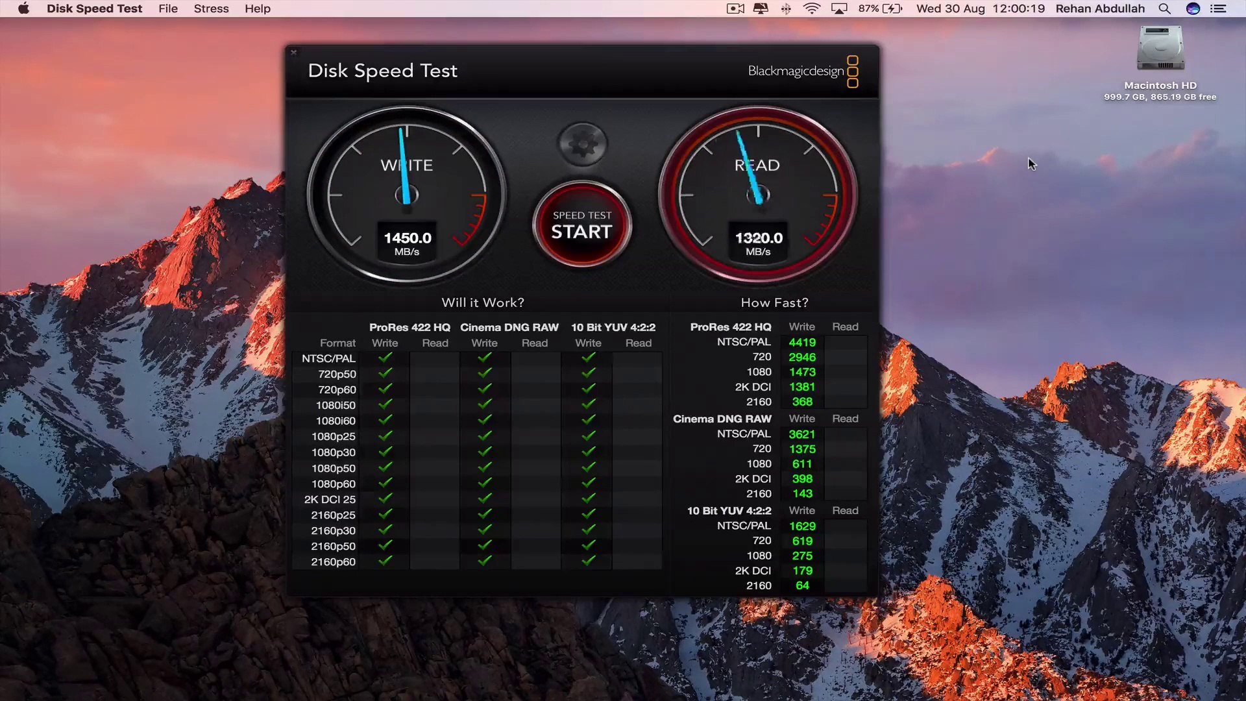Click the NTSC/PAL checkmark under ProRes 422 HQ
This screenshot has height=701, width=1246.
point(384,358)
